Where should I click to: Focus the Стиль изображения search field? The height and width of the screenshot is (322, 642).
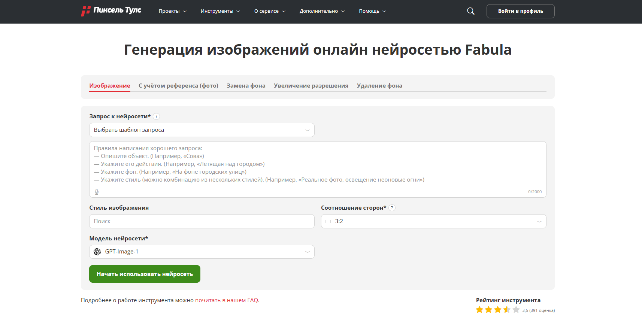coord(202,221)
